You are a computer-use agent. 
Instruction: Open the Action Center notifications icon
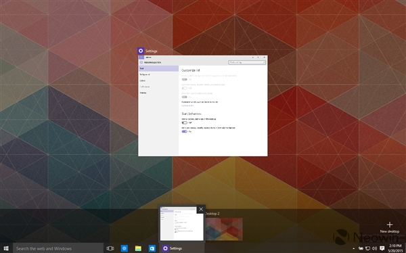pos(382,248)
